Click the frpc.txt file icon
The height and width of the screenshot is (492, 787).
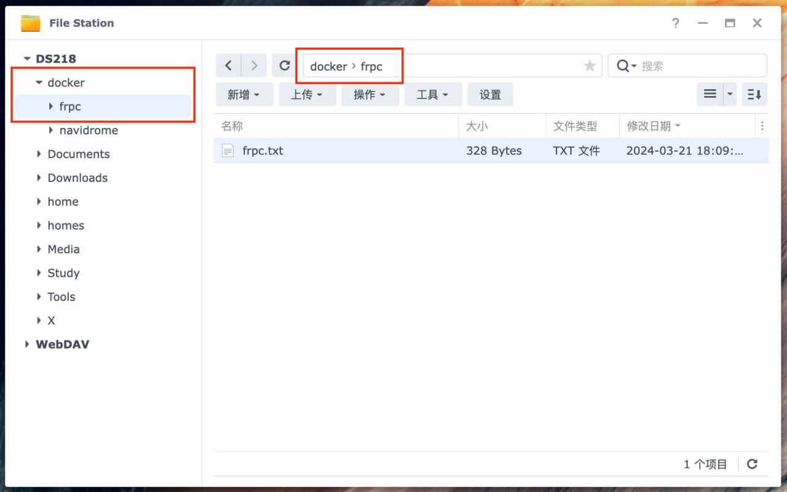click(x=227, y=151)
